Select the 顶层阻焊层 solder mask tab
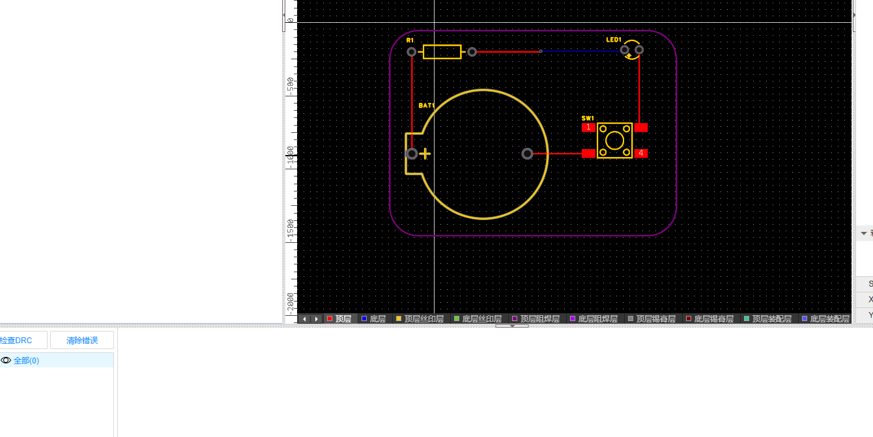Image resolution: width=873 pixels, height=437 pixels. [536, 318]
